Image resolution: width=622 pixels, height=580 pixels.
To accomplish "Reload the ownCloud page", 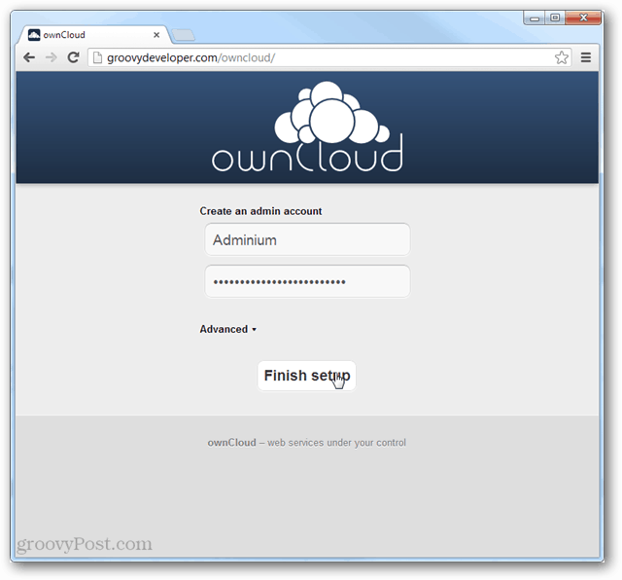I will (73, 57).
